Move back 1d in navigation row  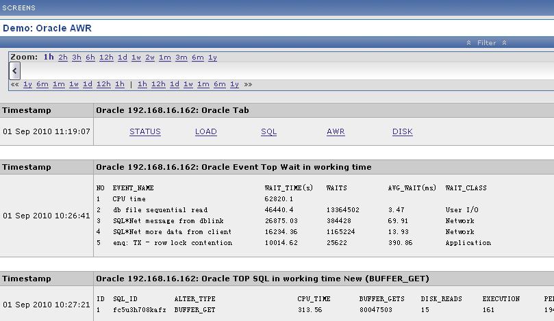pos(88,84)
